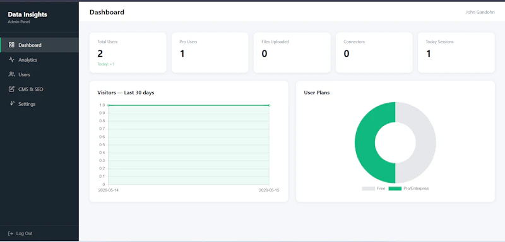Open the Dashboard menu item
The width and height of the screenshot is (505, 242).
(x=39, y=45)
